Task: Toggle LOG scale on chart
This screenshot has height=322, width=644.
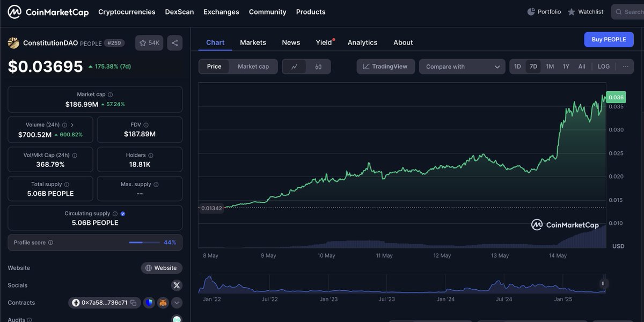Action: (604, 67)
